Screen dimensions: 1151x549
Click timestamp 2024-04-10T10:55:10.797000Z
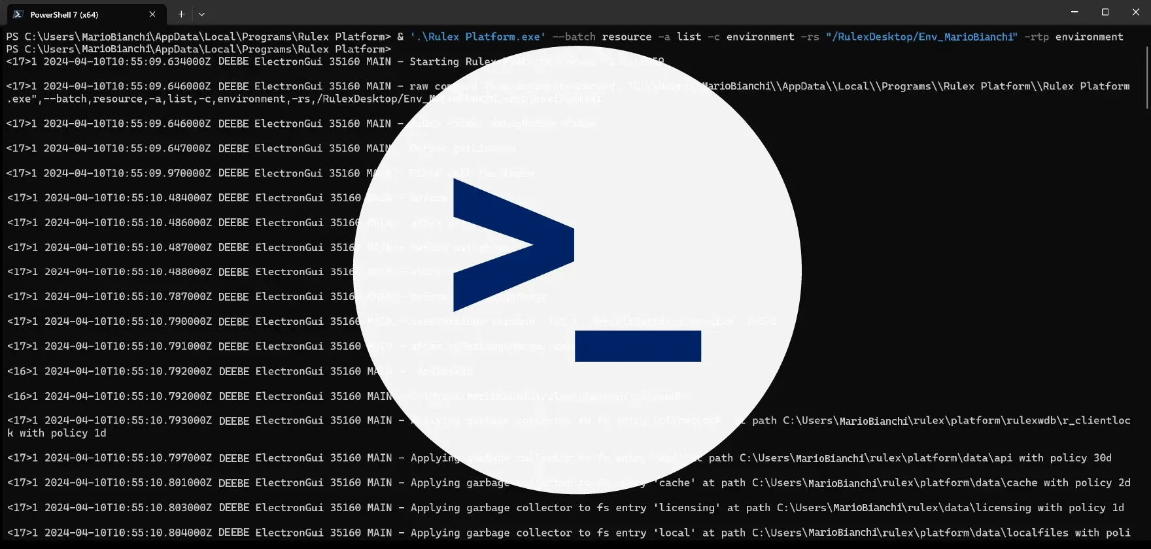(128, 458)
